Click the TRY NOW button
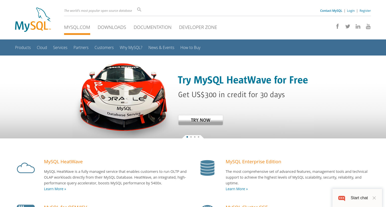386x207 pixels. coord(201,120)
